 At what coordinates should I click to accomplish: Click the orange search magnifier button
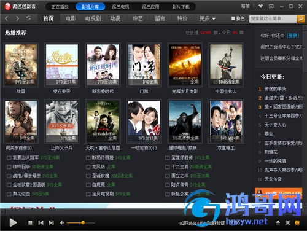click(301, 18)
